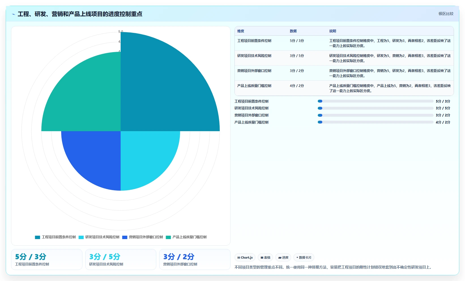Click the small icon before the page title
The width and height of the screenshot is (465, 281).
click(x=13, y=14)
